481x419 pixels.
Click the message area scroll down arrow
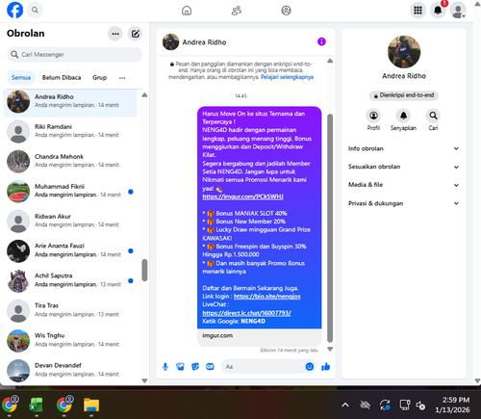tap(330, 349)
